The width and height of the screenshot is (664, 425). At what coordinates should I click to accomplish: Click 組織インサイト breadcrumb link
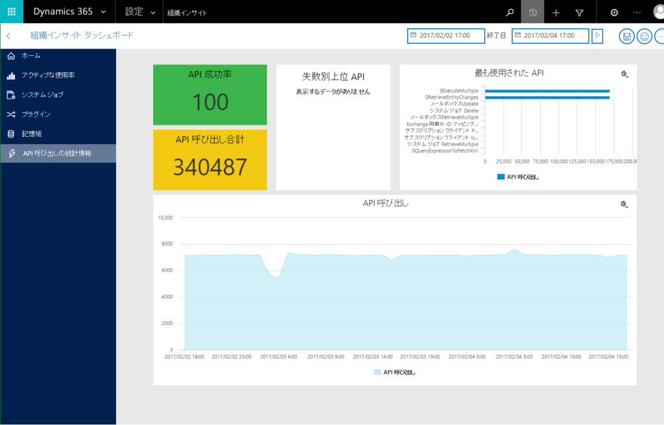pos(187,13)
